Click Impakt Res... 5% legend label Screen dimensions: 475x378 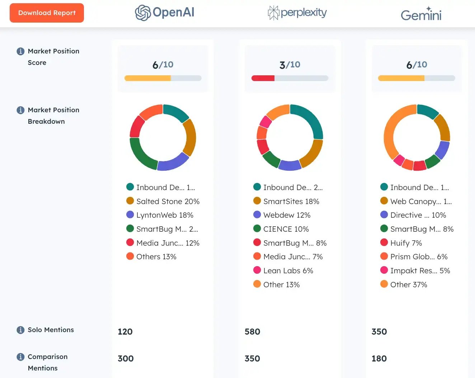pyautogui.click(x=420, y=271)
